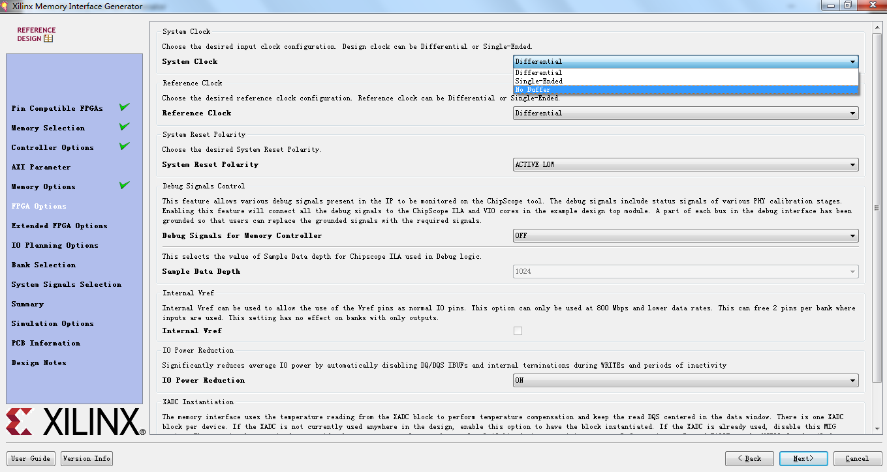The width and height of the screenshot is (887, 472).
Task: Click the Next button
Action: tap(803, 458)
